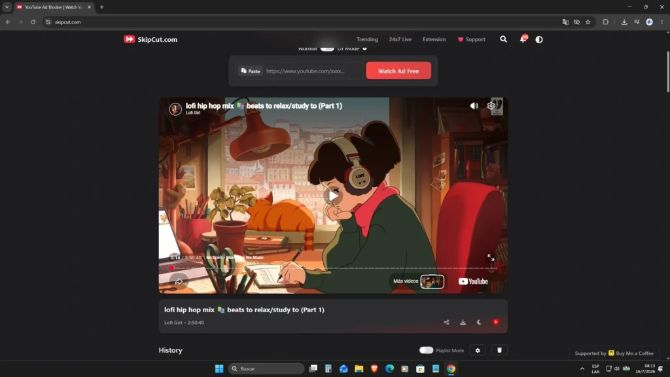This screenshot has height=377, width=670.
Task: Click the red YouTube icon below the video
Action: tap(496, 322)
